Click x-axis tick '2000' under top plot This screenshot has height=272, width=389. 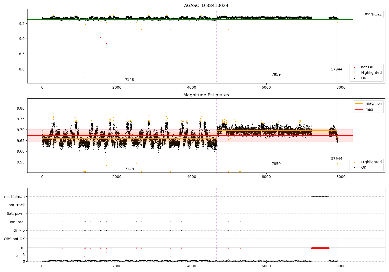(117, 87)
